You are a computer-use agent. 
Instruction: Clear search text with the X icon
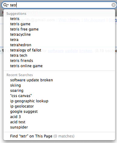coord(113,5)
